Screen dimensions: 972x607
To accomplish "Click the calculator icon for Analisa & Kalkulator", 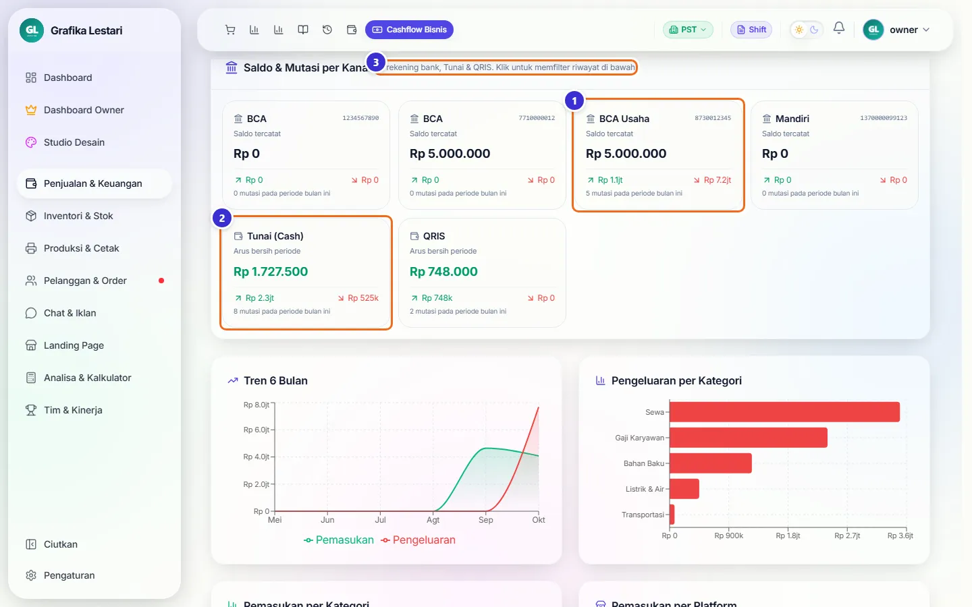I will [31, 378].
